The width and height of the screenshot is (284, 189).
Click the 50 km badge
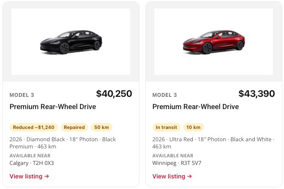[101, 127]
